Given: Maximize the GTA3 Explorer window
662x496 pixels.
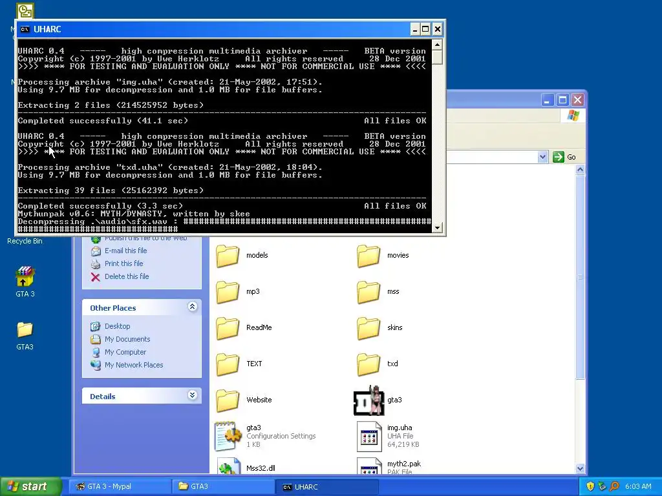Looking at the screenshot, I should tap(562, 100).
